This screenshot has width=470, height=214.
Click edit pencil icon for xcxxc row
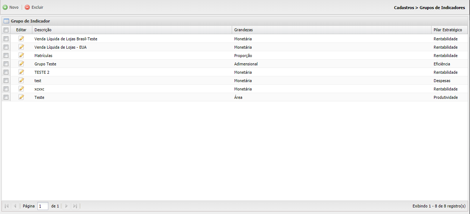point(21,89)
